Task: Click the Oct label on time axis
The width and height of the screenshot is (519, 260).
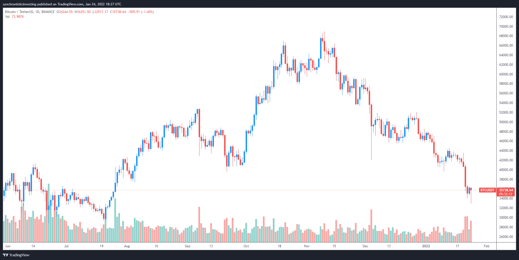Action: coord(246,246)
